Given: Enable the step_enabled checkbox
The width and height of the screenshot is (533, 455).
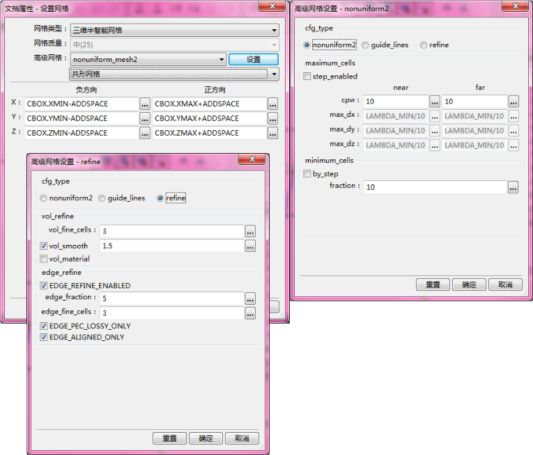Looking at the screenshot, I should coord(307,77).
